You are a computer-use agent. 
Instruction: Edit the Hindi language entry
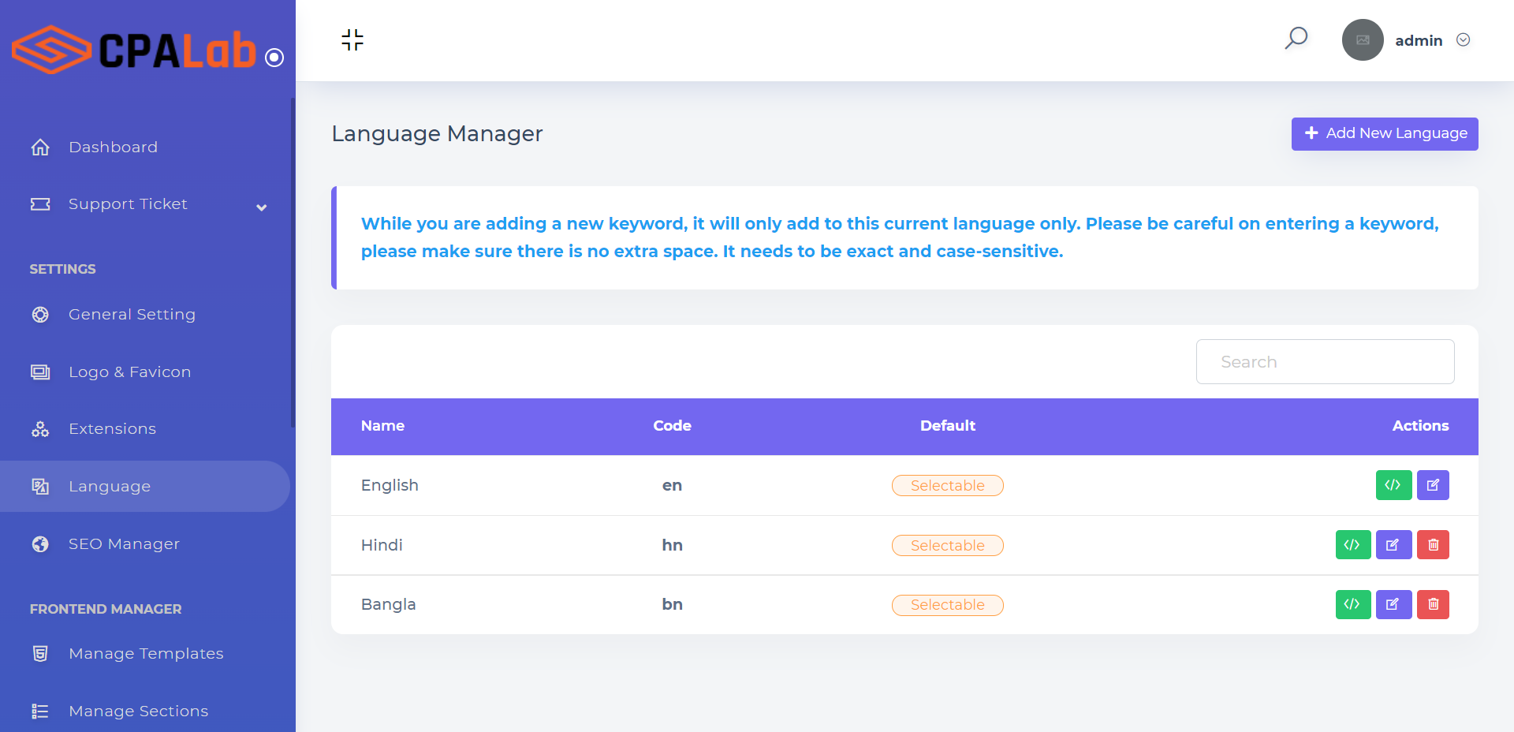tap(1393, 545)
